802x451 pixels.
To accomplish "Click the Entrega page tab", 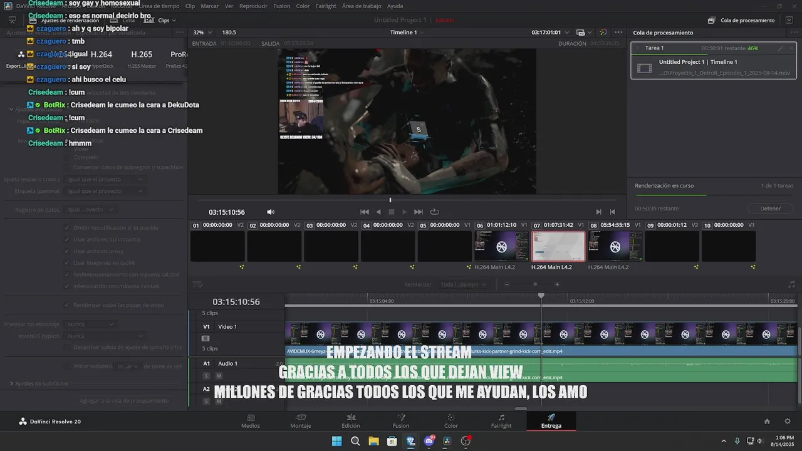I will point(551,421).
